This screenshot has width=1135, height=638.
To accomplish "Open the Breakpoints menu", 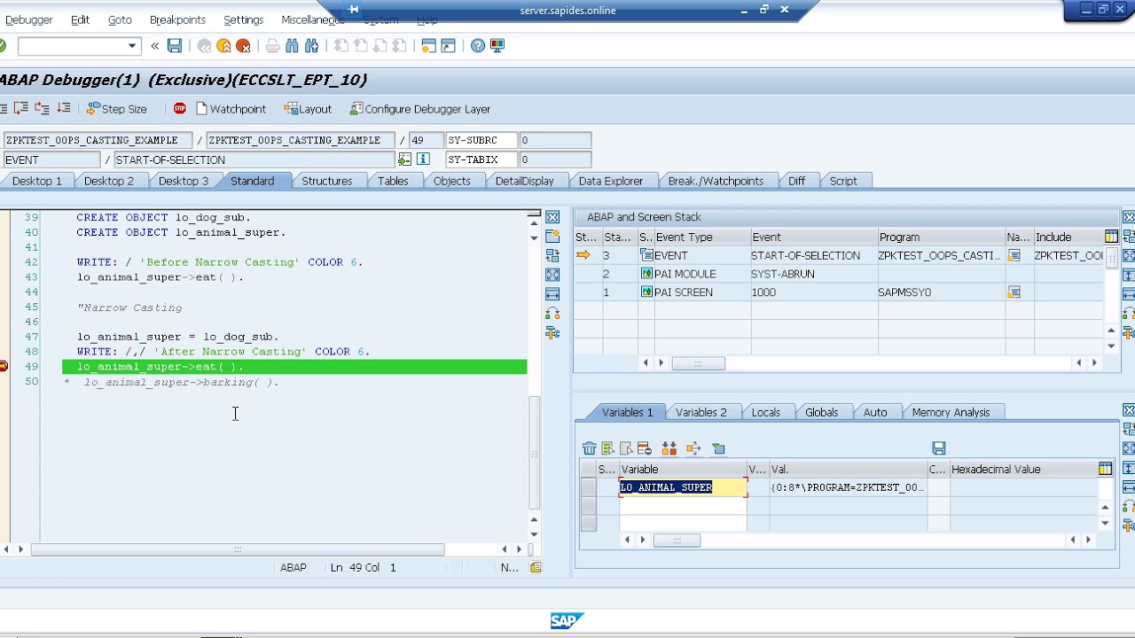I will (177, 19).
